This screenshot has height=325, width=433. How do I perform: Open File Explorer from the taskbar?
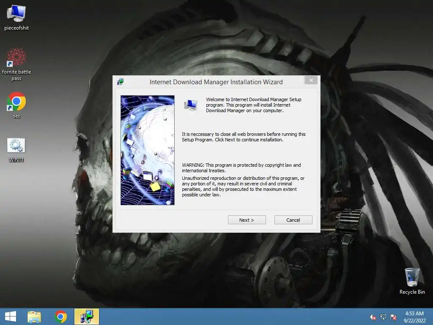click(x=34, y=317)
